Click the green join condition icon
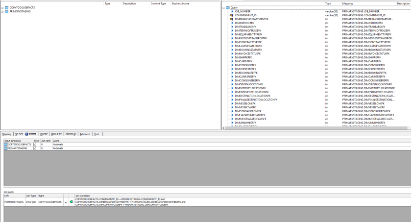411x222 pixels. pyautogui.click(x=72, y=201)
